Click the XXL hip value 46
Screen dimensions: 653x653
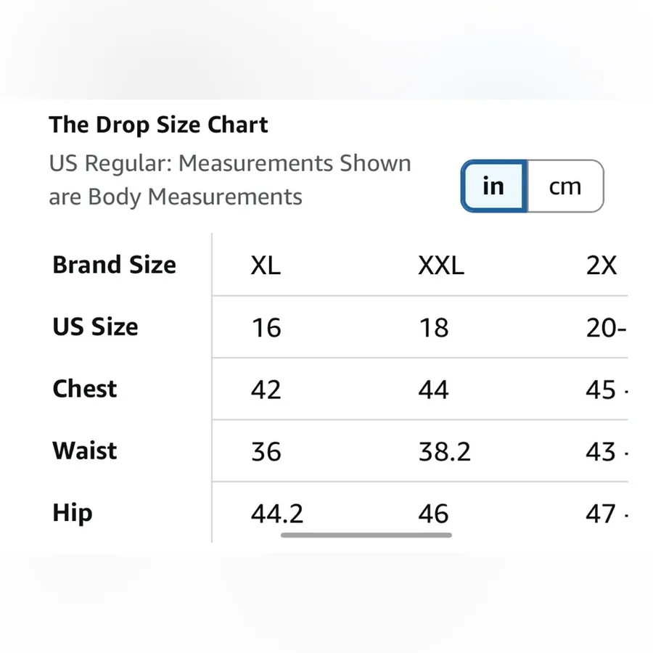(x=434, y=514)
